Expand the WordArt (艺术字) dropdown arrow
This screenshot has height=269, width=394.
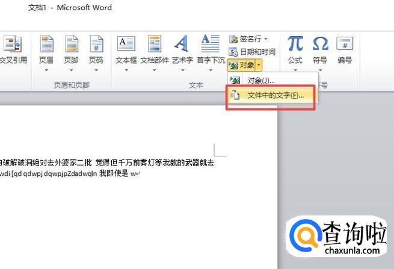183,70
